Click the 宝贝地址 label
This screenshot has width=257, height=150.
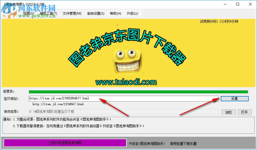11,99
